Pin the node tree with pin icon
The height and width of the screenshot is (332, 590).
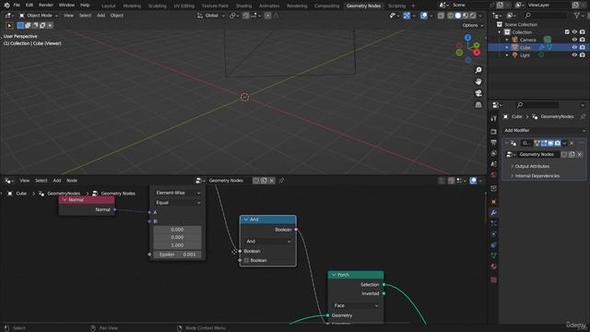[x=281, y=181]
